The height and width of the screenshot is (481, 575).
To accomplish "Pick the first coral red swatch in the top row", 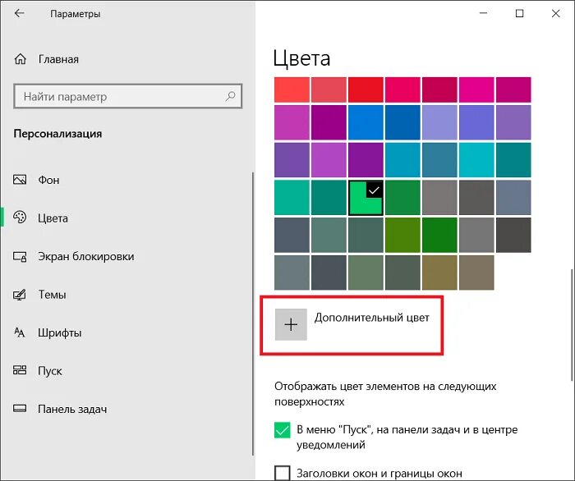I will [x=292, y=89].
